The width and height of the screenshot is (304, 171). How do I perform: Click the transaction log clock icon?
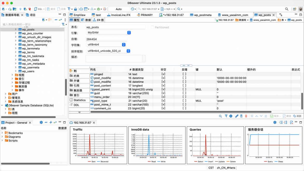tap(133, 9)
